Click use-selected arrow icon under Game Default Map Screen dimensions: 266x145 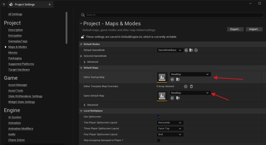tap(172, 98)
